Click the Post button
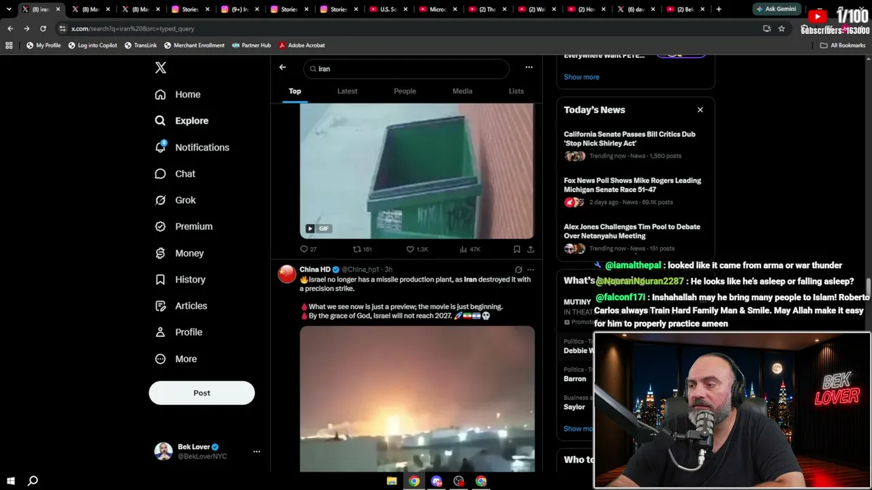This screenshot has height=490, width=872. click(202, 393)
